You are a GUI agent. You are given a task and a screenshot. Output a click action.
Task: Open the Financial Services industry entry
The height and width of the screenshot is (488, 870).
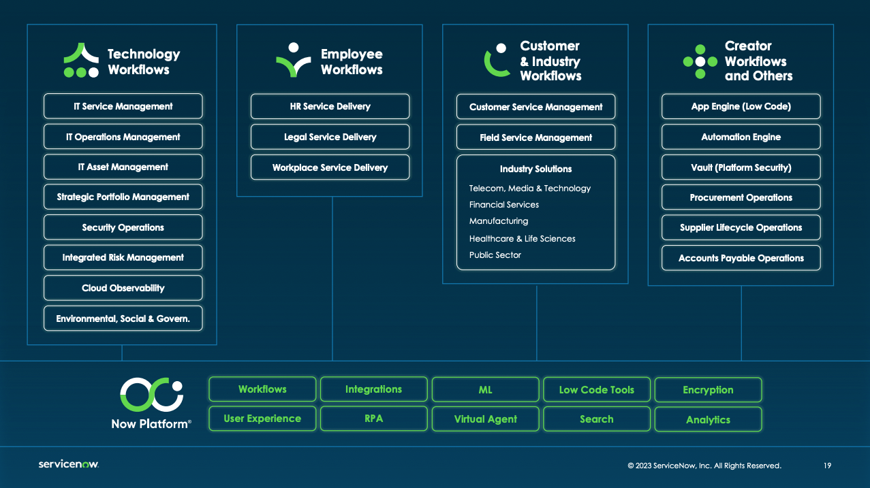(504, 204)
